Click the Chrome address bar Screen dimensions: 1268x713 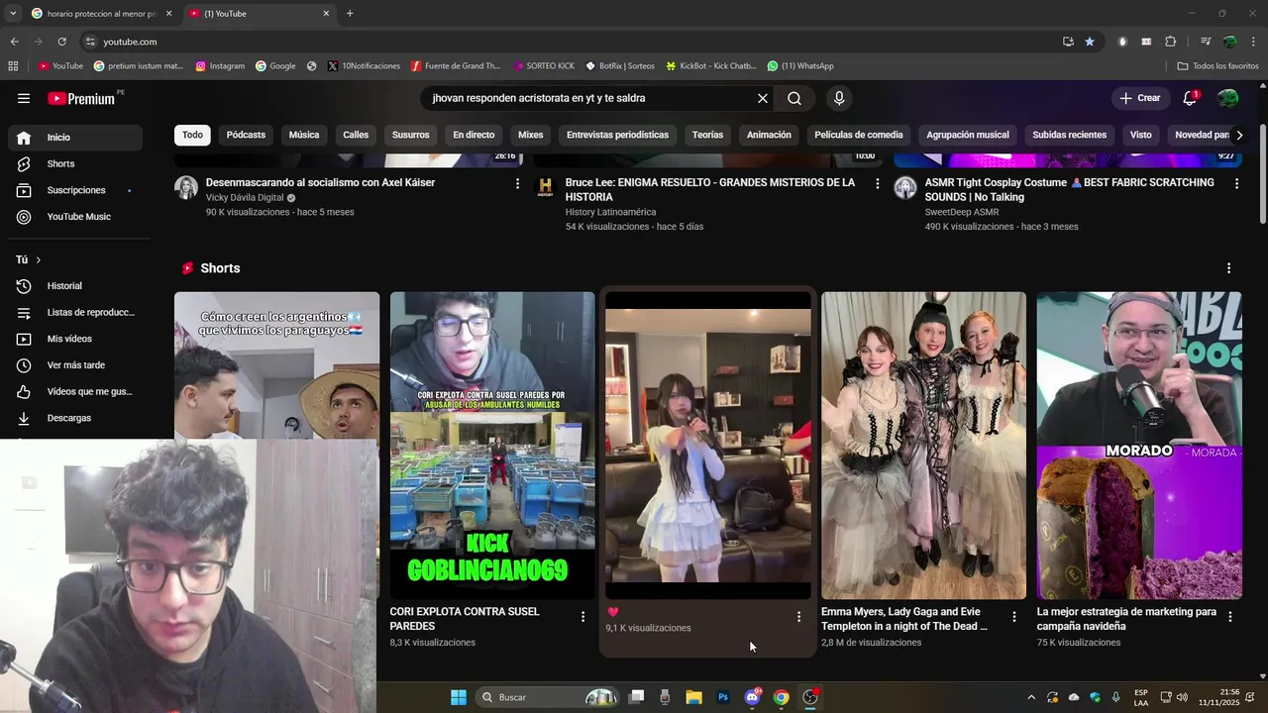[x=575, y=42]
